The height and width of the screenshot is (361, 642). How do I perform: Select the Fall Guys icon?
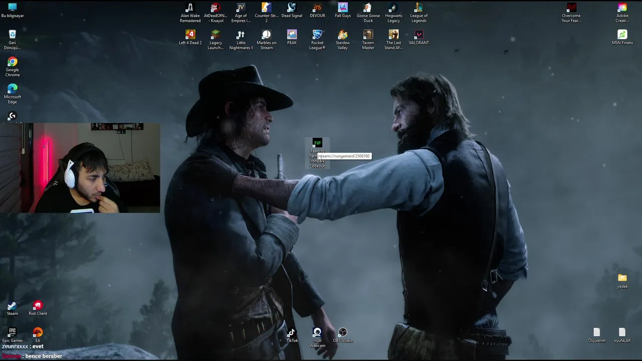tap(343, 11)
